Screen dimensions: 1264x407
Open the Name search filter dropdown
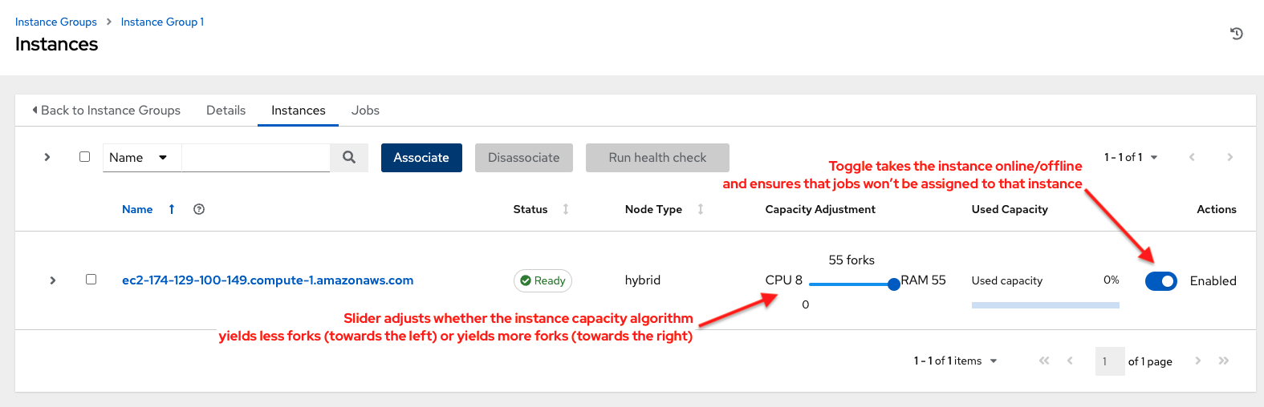pyautogui.click(x=139, y=158)
